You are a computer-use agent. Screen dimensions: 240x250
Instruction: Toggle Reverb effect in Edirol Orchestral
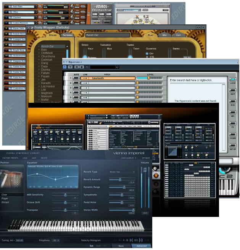(x=107, y=22)
